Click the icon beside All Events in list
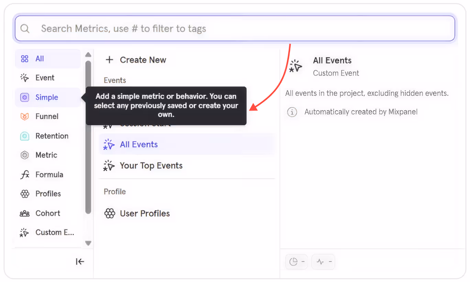This screenshot has height=282, width=470. pos(109,145)
